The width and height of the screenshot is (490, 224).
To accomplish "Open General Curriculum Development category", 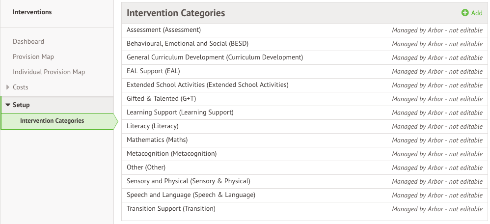I will pos(215,57).
